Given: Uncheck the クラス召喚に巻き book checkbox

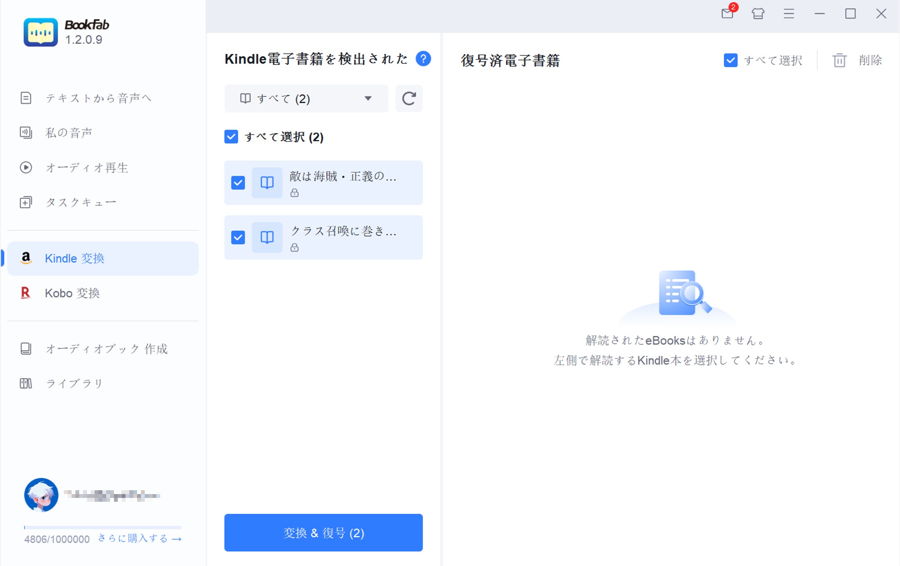Looking at the screenshot, I should (x=238, y=237).
